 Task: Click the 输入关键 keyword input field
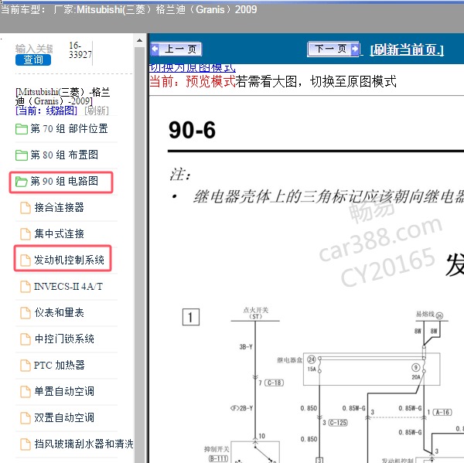pos(34,49)
